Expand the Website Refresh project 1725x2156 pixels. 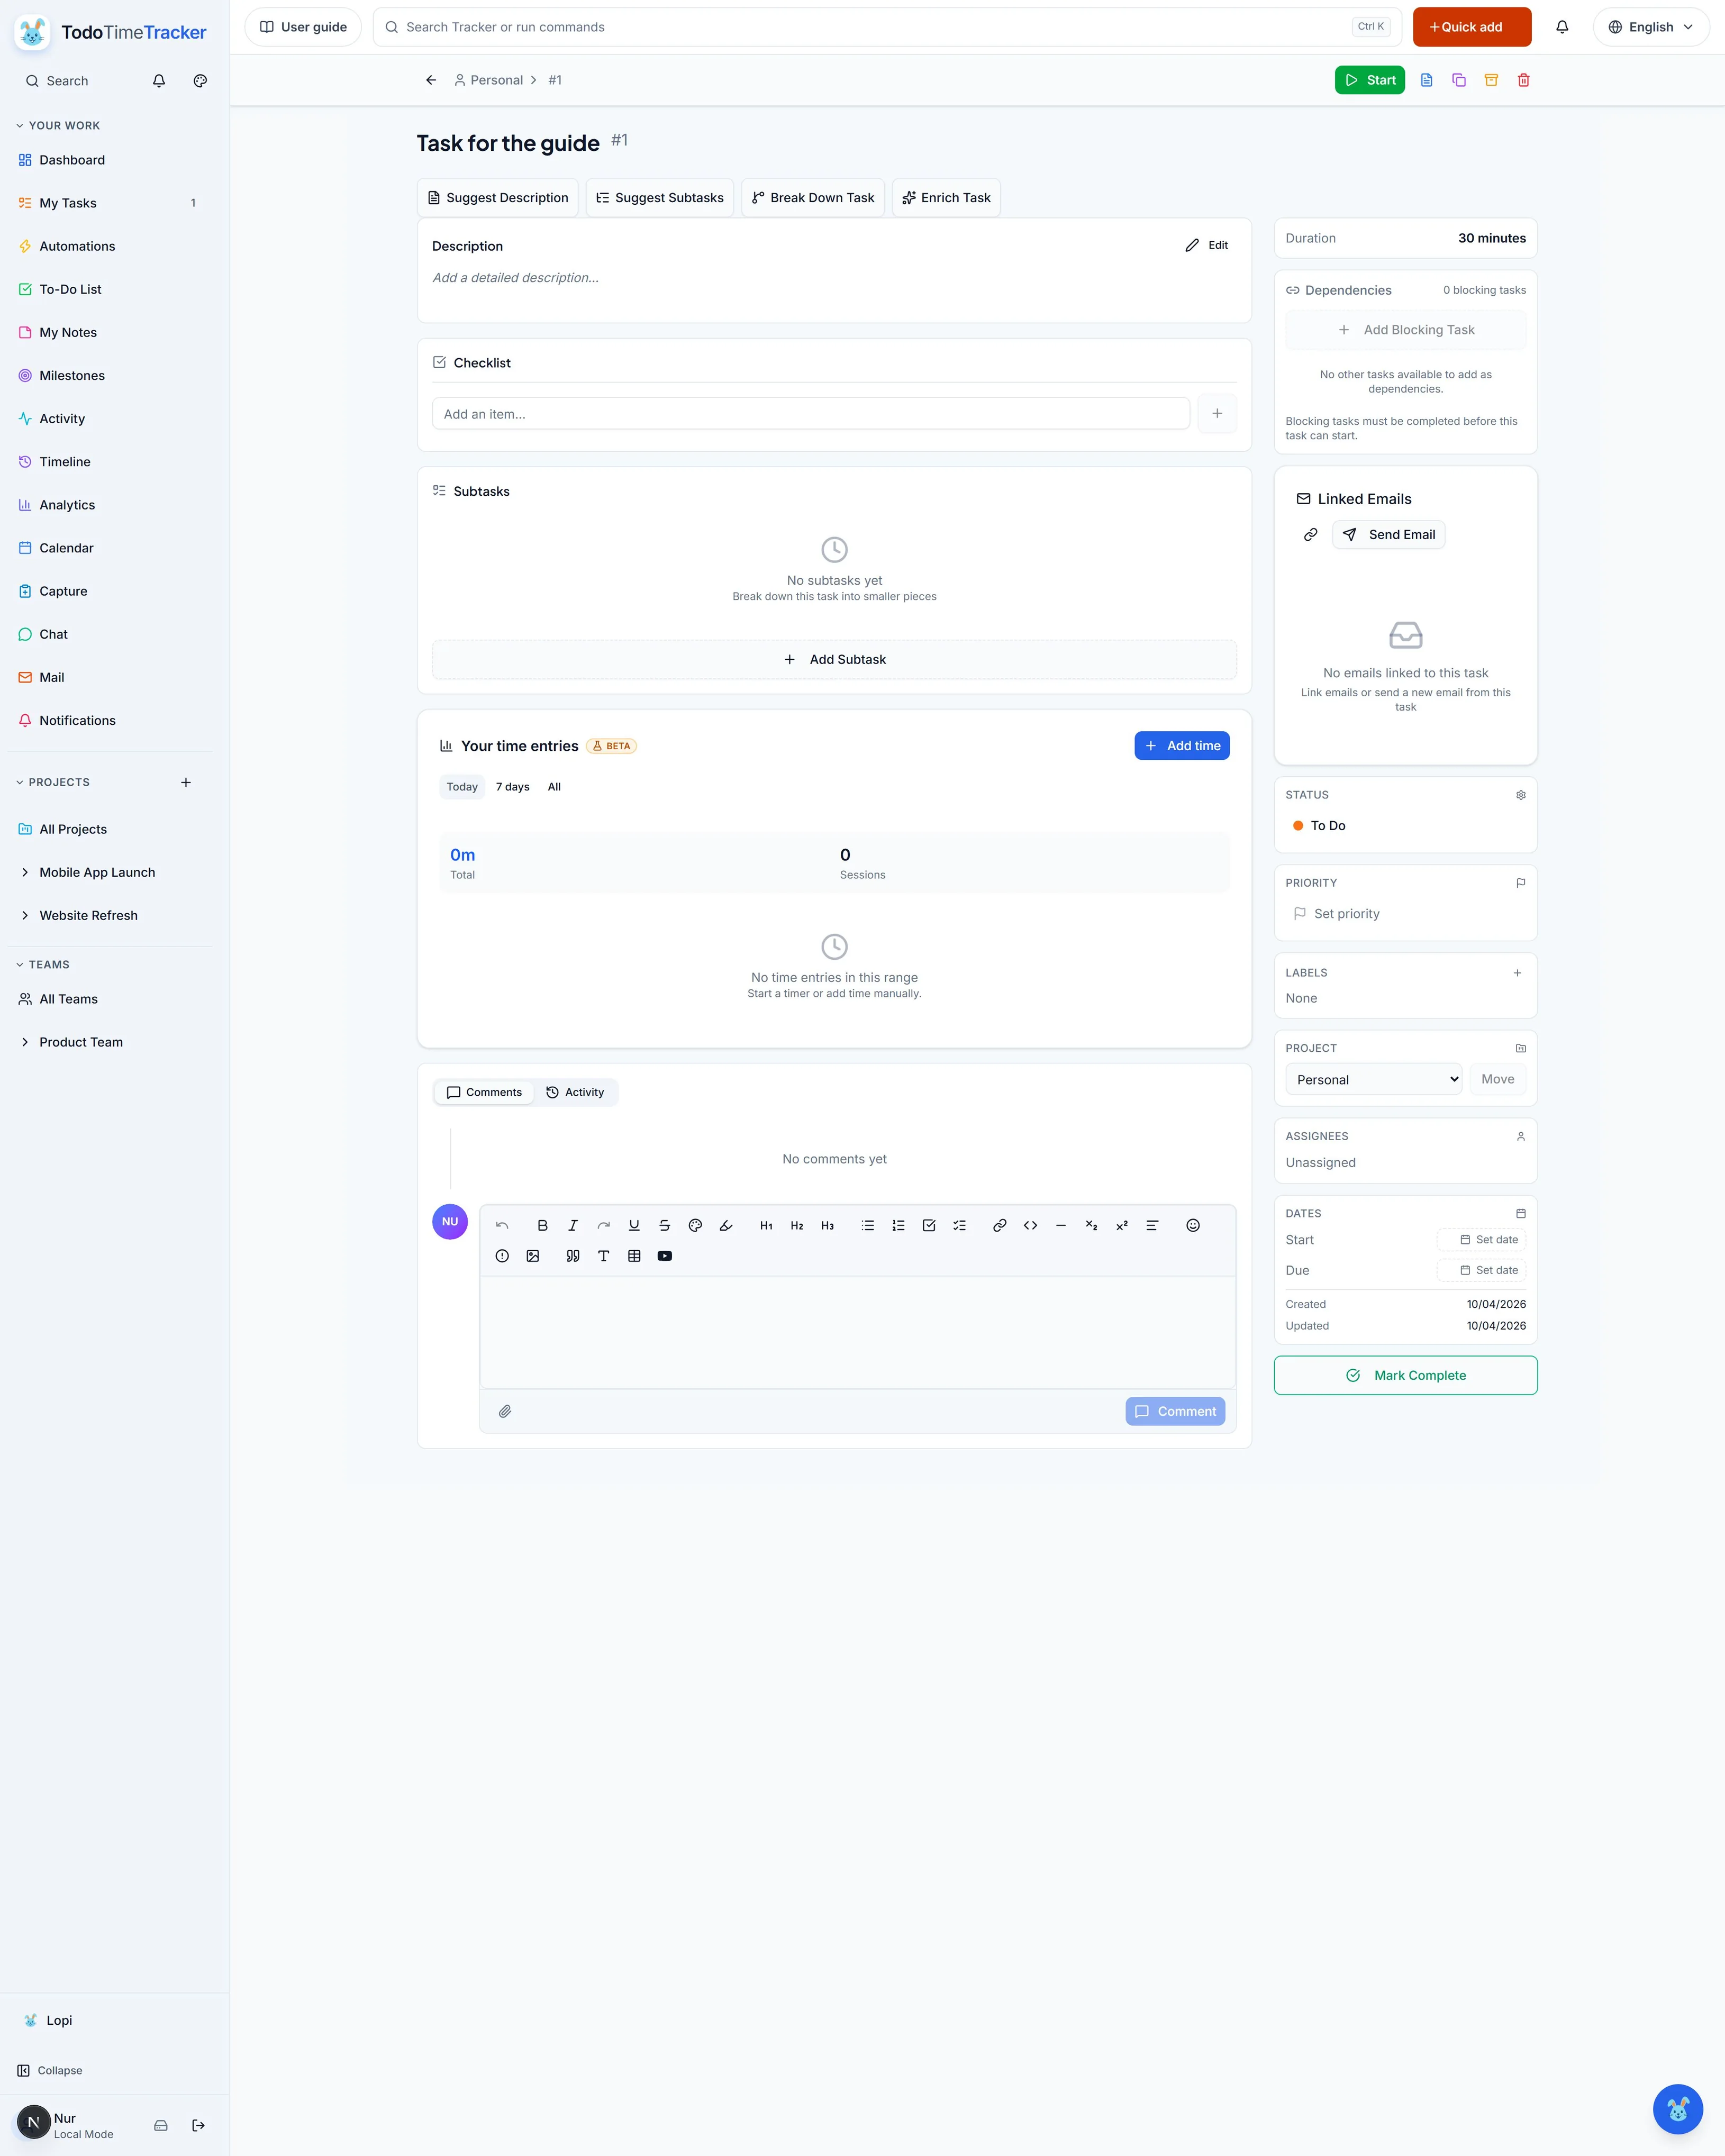[25, 915]
